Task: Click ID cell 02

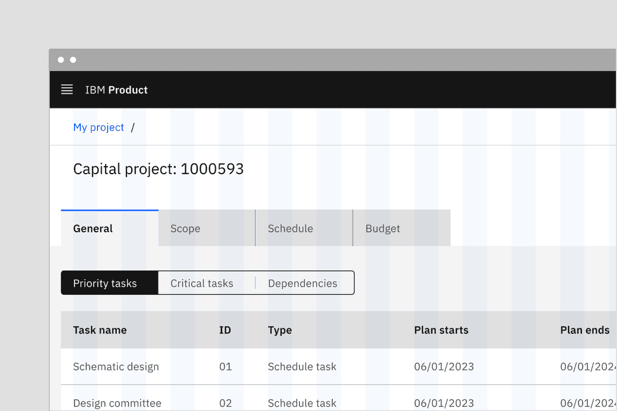Action: (225, 403)
